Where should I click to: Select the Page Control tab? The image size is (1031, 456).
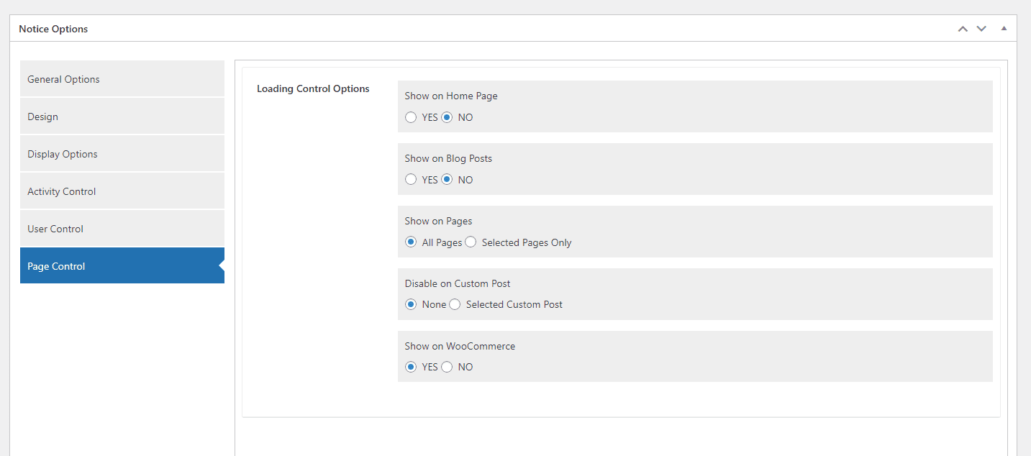click(122, 266)
